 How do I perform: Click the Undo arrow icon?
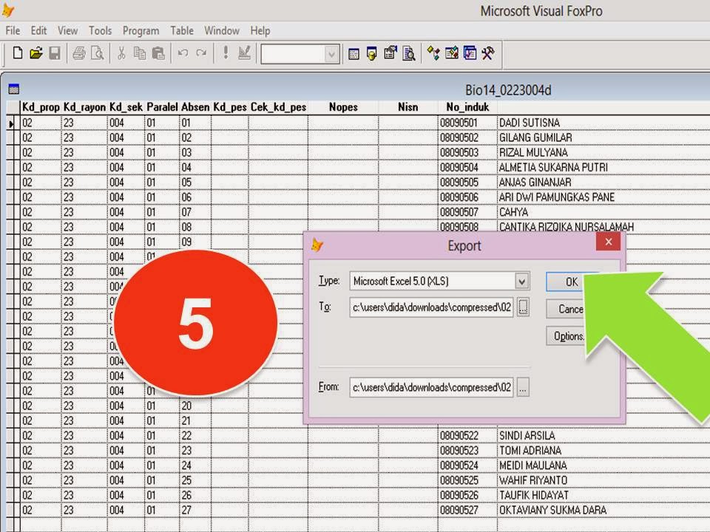click(183, 53)
